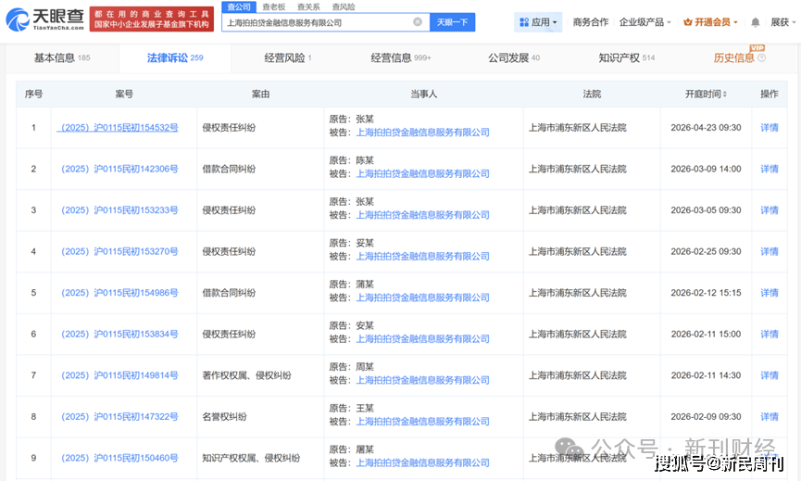Switch to the 知识产权 tab
The image size is (801, 481).
(626, 58)
